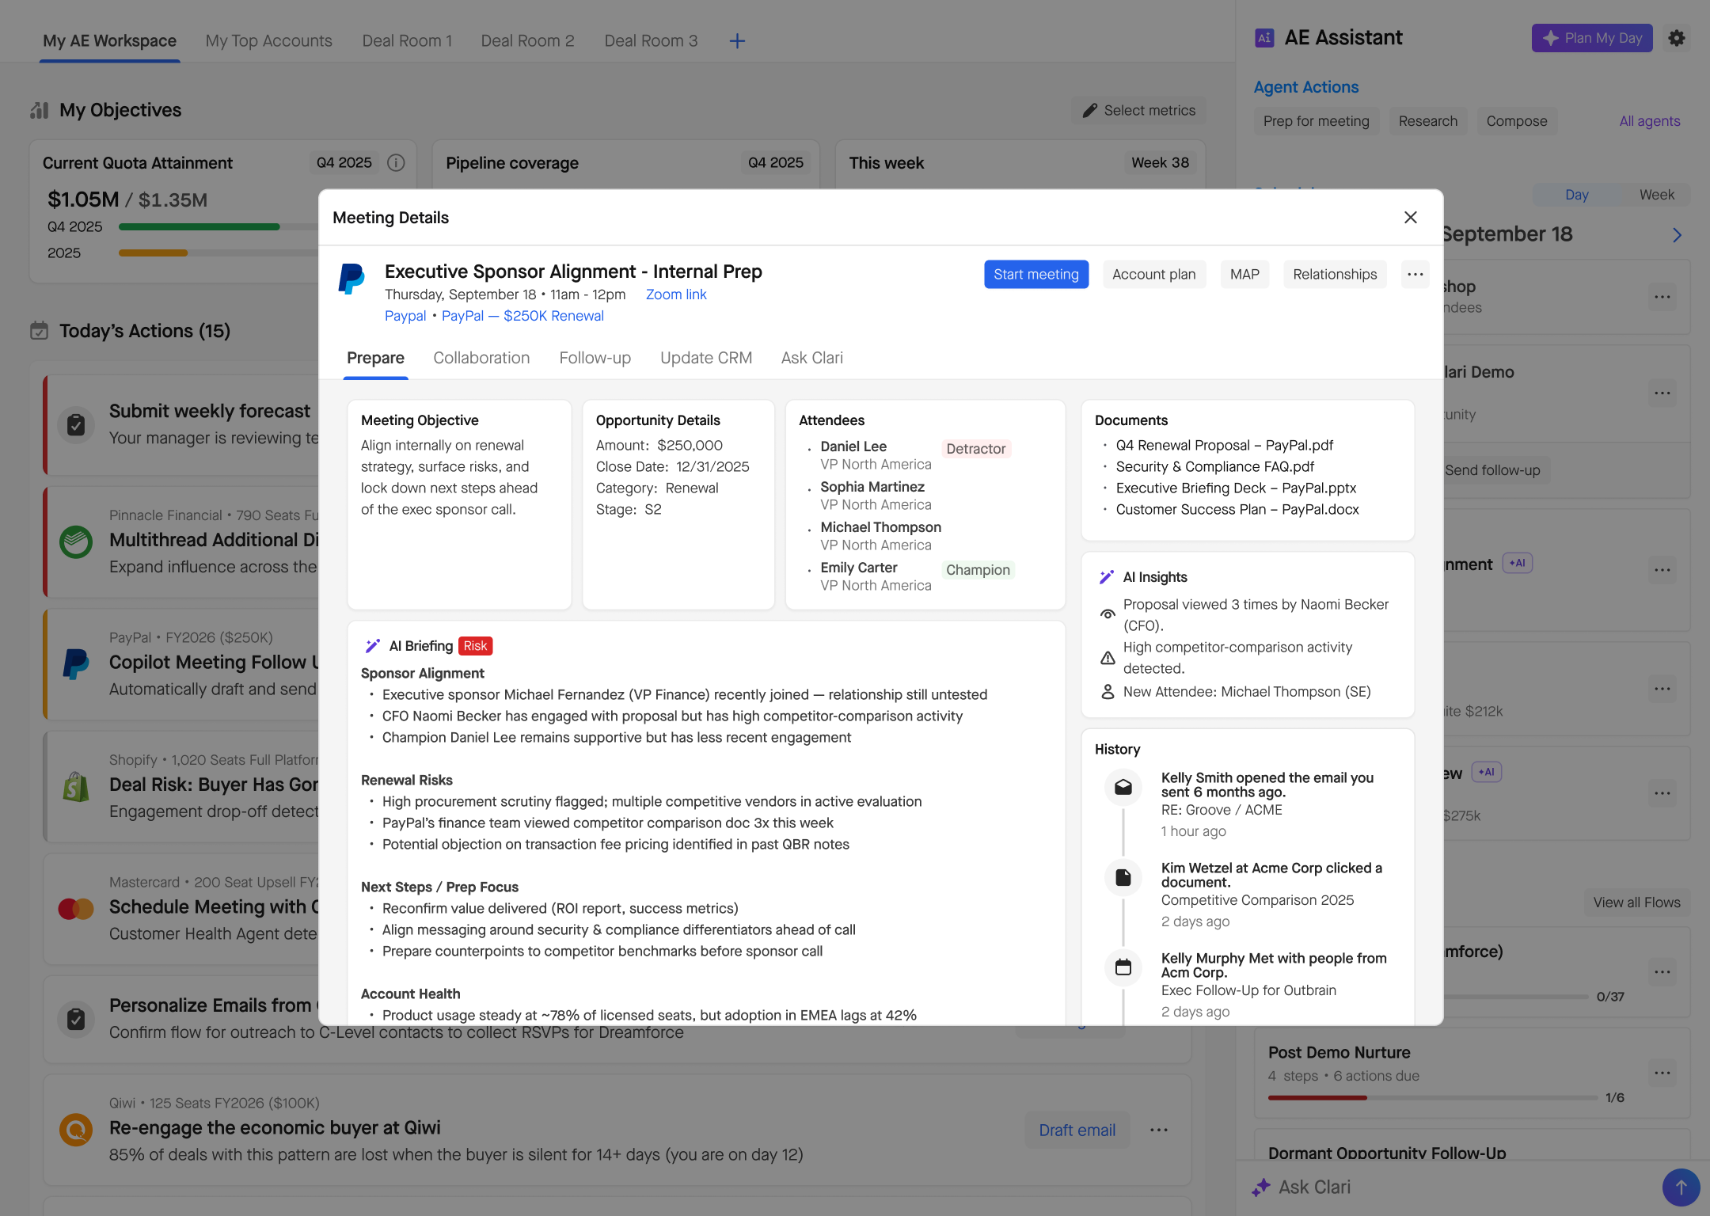Select the Research agent action
Image resolution: width=1710 pixels, height=1216 pixels.
tap(1427, 121)
